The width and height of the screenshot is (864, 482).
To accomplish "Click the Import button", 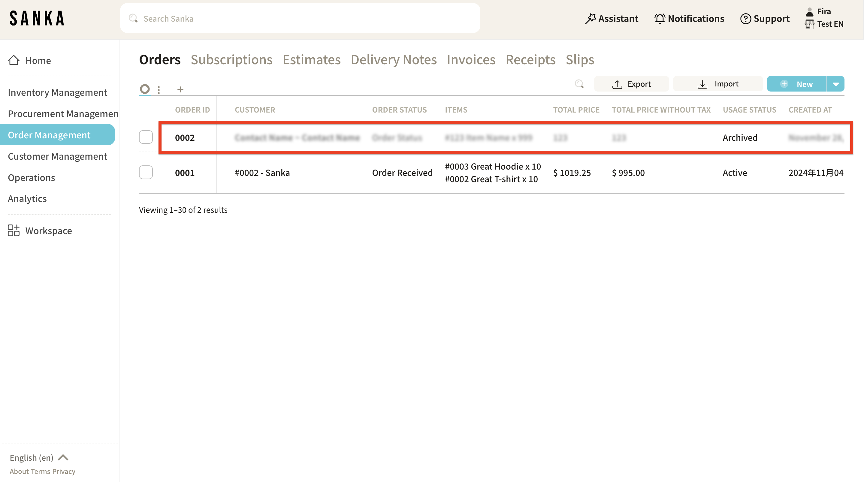I will pyautogui.click(x=718, y=84).
